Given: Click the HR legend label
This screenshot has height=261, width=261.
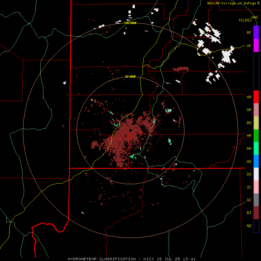Looking at the screenshot, I should 249,136.
